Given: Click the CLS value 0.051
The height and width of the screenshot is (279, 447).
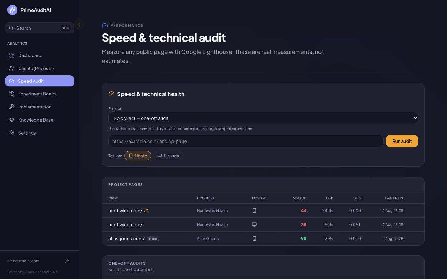Looking at the screenshot, I should (x=355, y=224).
